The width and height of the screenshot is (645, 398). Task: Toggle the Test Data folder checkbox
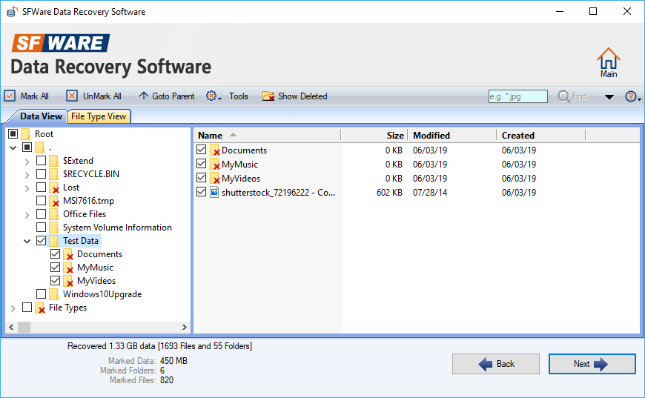pyautogui.click(x=42, y=241)
